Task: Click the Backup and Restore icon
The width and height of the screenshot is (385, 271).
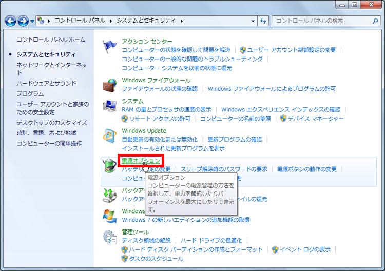Action: 109,196
